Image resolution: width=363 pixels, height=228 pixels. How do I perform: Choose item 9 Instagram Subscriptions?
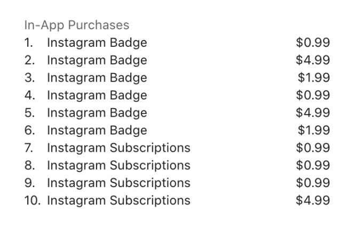click(119, 183)
